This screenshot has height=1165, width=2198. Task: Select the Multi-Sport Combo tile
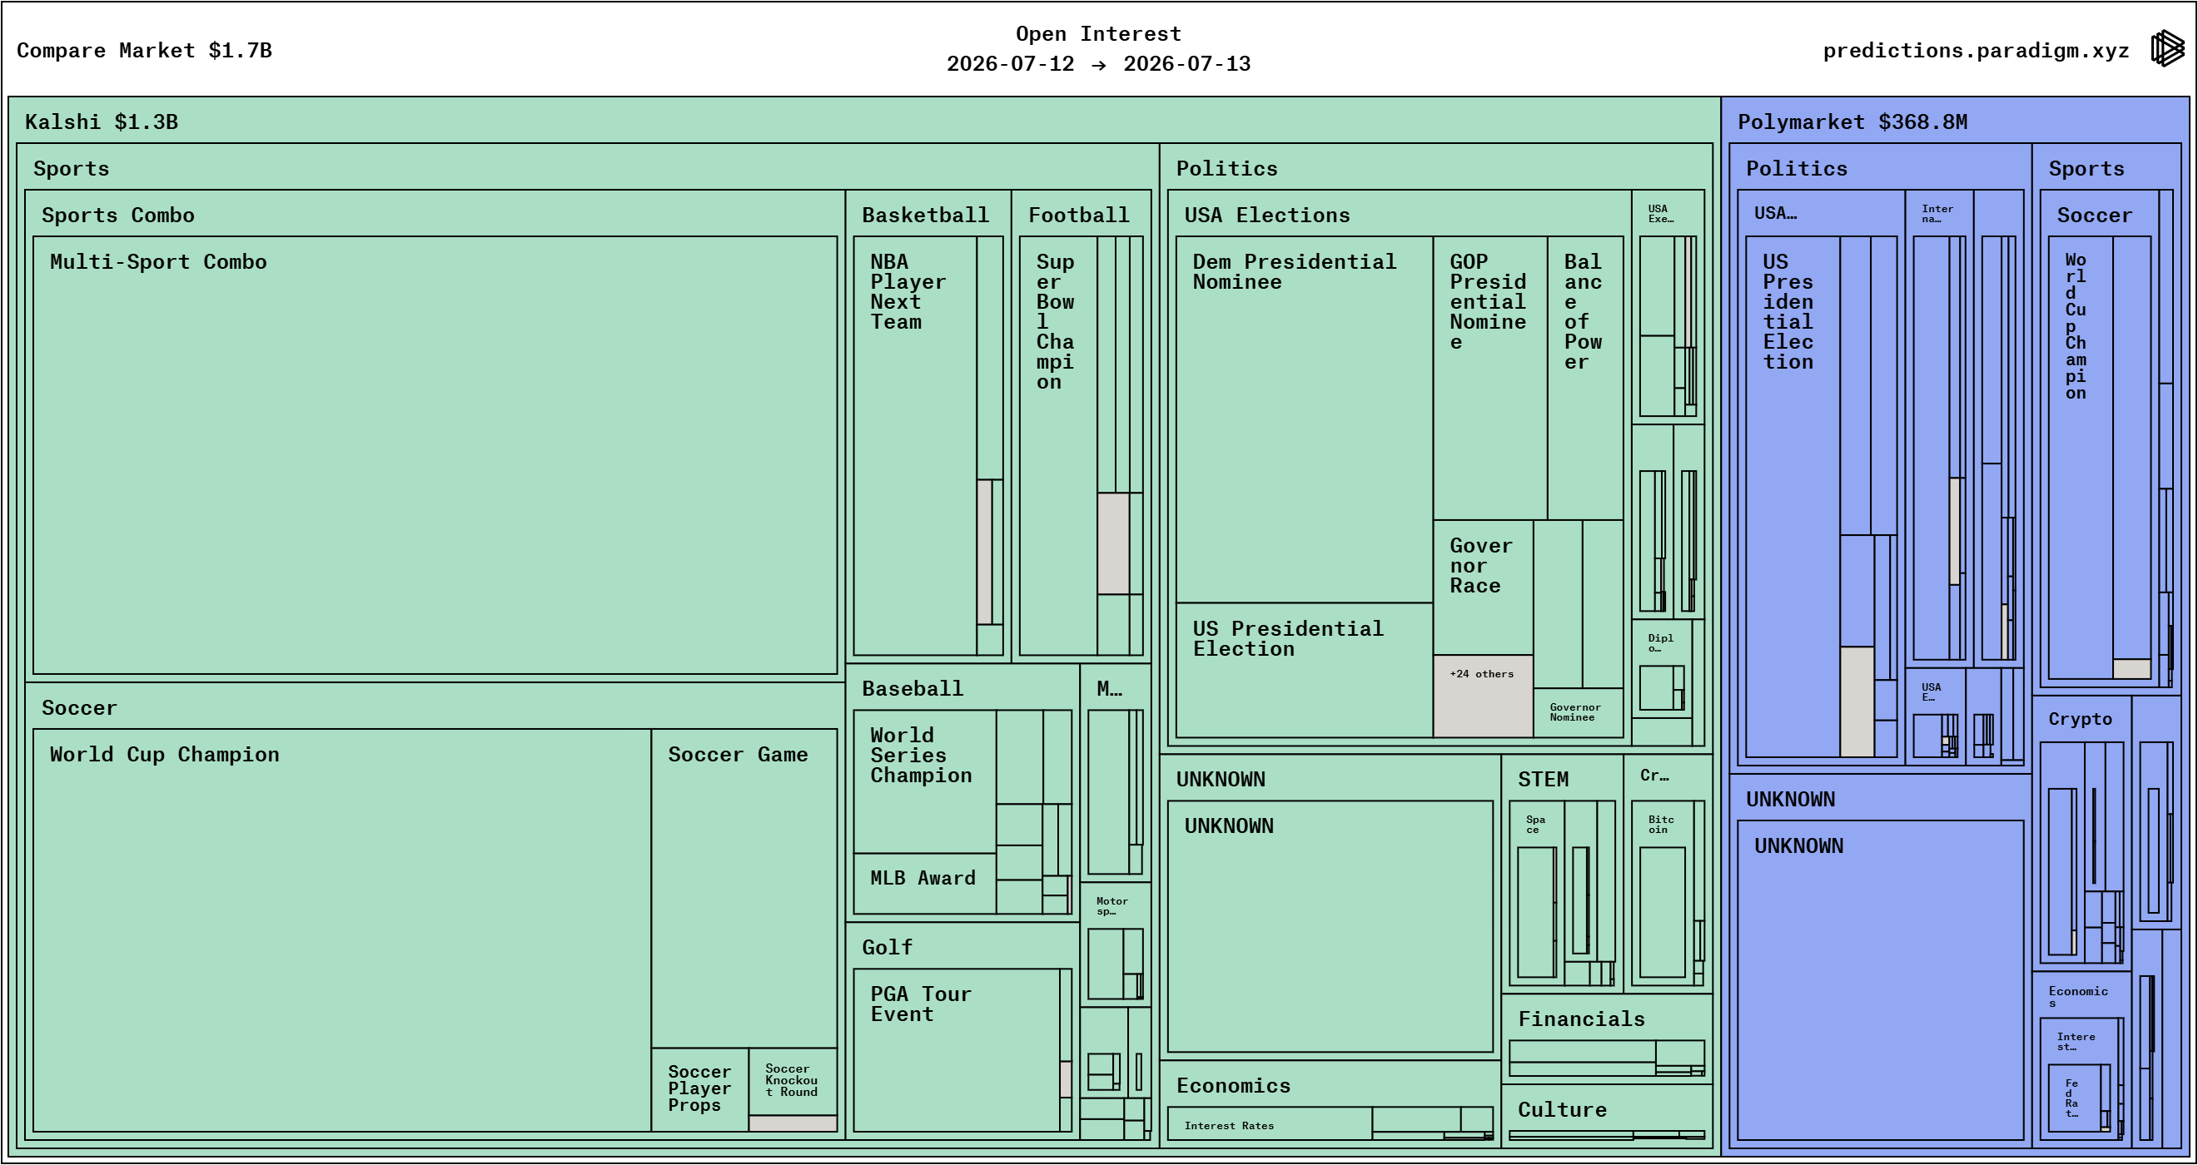pos(435,454)
